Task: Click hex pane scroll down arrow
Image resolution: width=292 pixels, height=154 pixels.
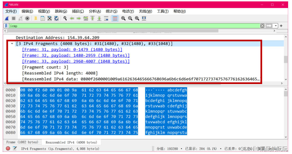Action: coord(286,137)
